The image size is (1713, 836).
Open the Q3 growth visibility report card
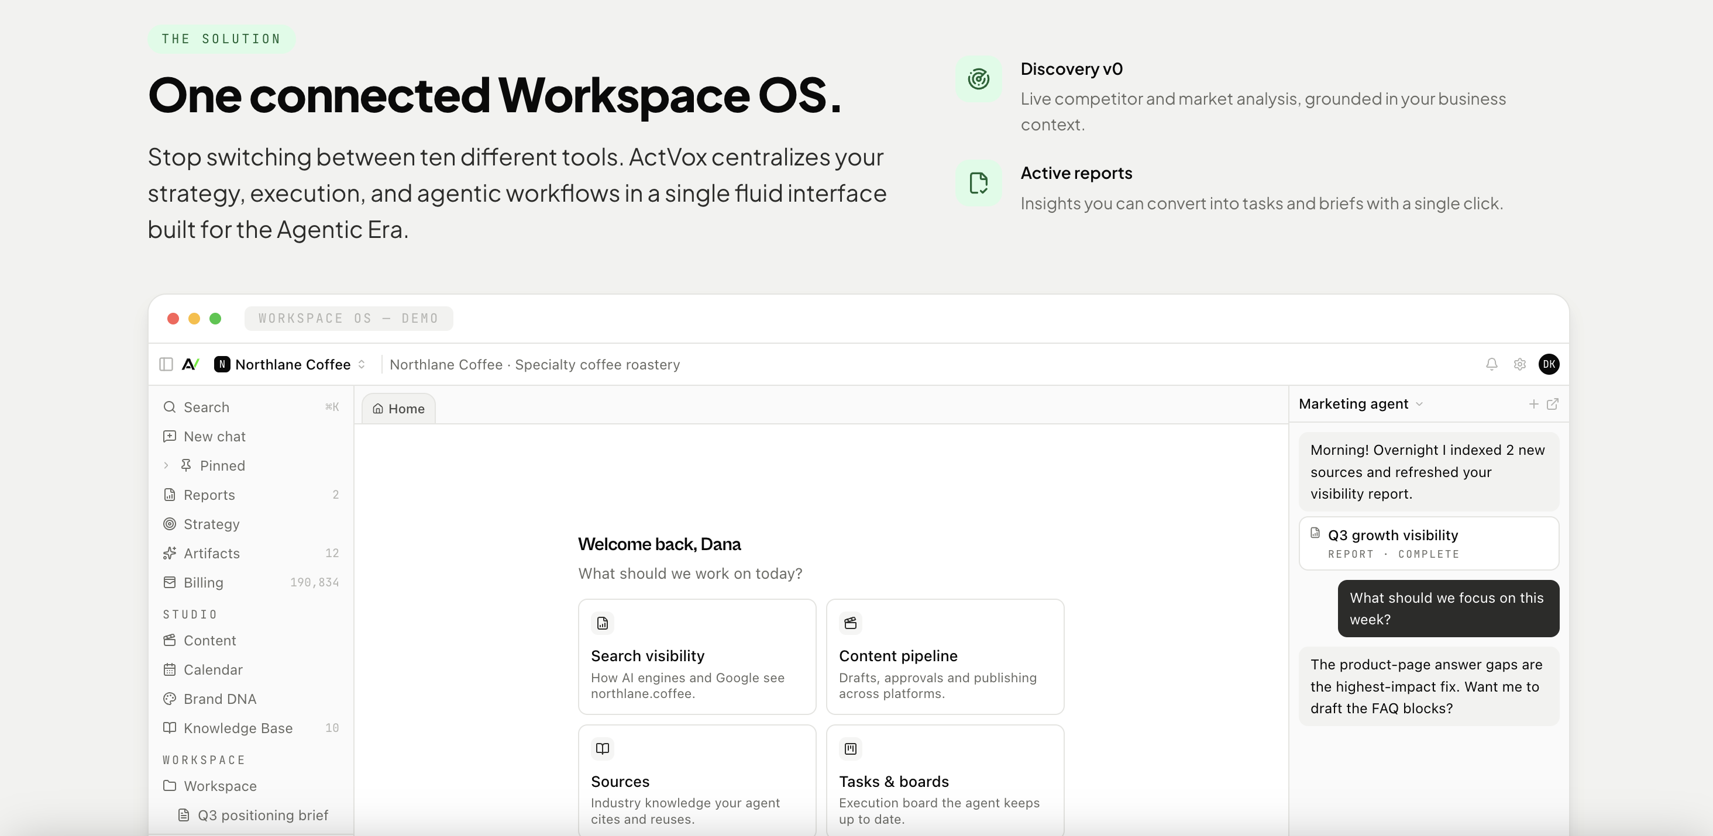1429,543
